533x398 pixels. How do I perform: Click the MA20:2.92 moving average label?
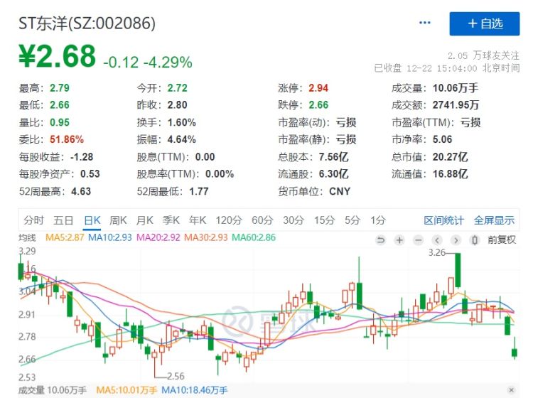(158, 237)
